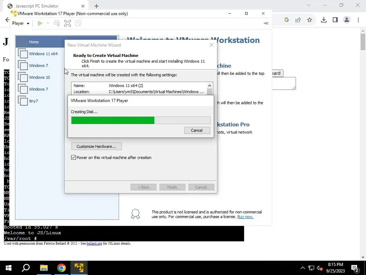Image resolution: width=366 pixels, height=275 pixels.
Task: Click the wizard bottom Cancel button
Action: click(x=201, y=187)
